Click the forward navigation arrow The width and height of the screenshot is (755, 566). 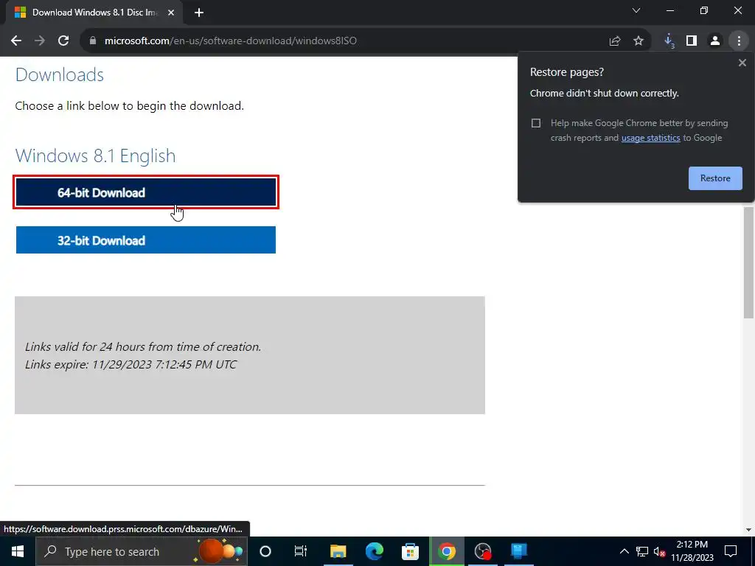[x=40, y=41]
